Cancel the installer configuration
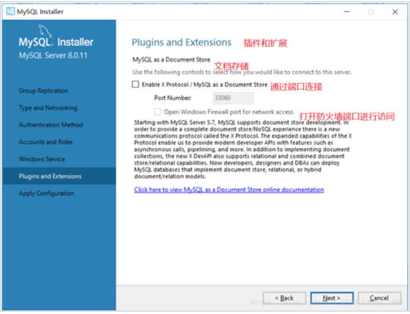Image resolution: width=410 pixels, height=314 pixels. pos(379,298)
